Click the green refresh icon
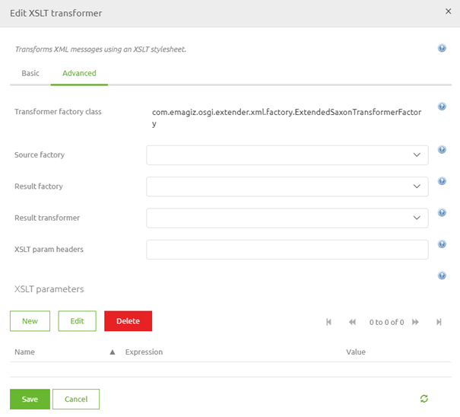This screenshot has width=460, height=417. 424,399
